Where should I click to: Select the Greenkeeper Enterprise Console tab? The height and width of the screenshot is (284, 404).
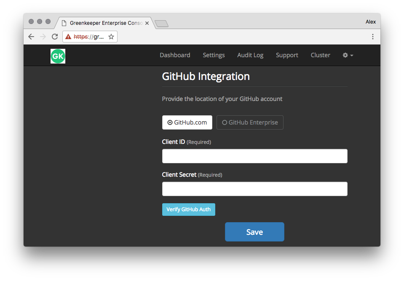104,23
